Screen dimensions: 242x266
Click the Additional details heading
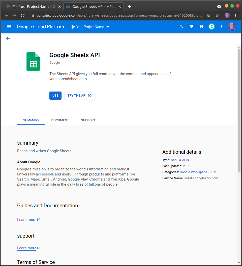click(x=182, y=152)
